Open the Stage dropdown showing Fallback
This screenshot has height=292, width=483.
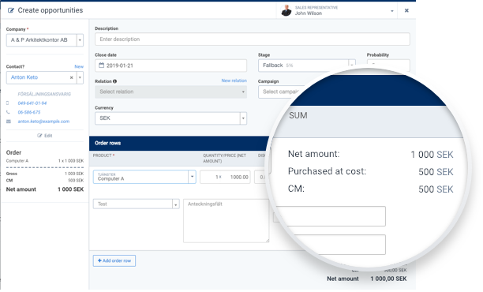click(x=306, y=66)
